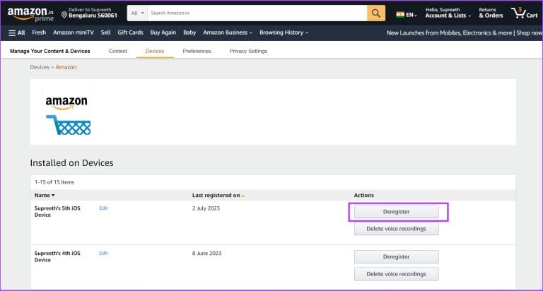Open the hamburger All menu
The width and height of the screenshot is (543, 291).
point(17,32)
